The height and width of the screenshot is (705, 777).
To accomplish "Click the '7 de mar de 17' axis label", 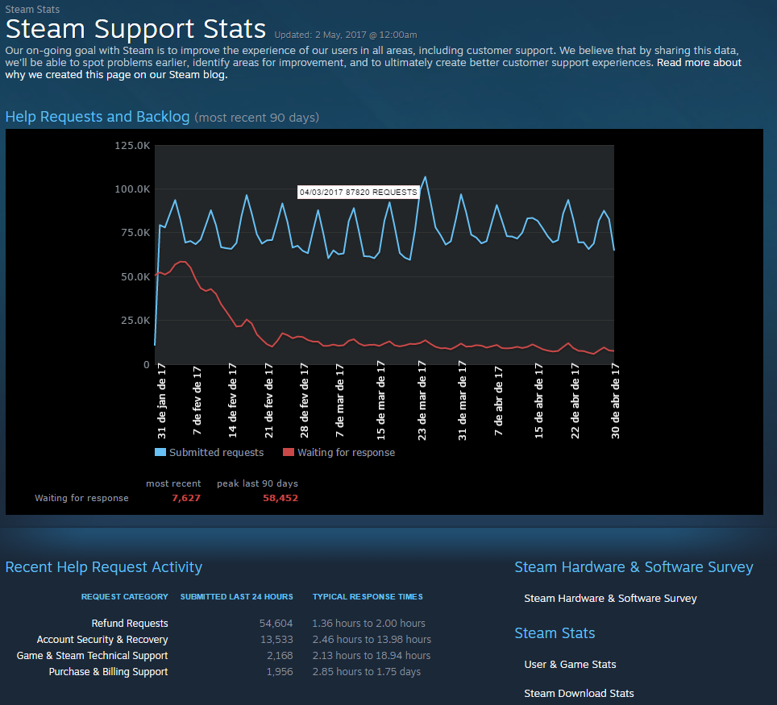I will pyautogui.click(x=339, y=400).
